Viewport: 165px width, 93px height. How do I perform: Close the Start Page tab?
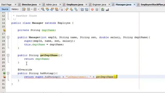tap(15, 5)
